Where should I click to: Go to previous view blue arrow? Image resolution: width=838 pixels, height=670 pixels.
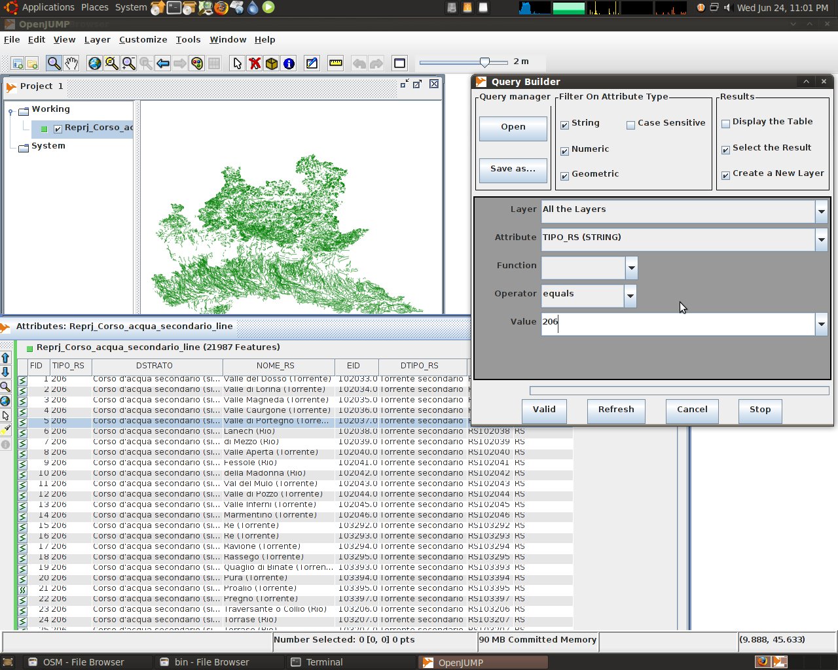163,63
